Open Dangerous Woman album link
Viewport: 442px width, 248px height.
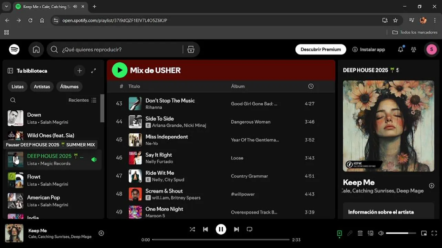251,122
